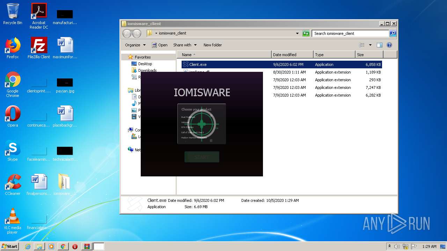Open Action Center flag icon
This screenshot has height=251, width=447.
[413, 246]
